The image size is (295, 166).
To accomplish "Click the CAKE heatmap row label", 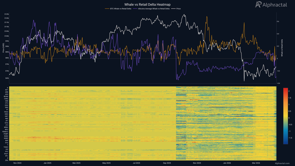I will [x=6, y=99].
